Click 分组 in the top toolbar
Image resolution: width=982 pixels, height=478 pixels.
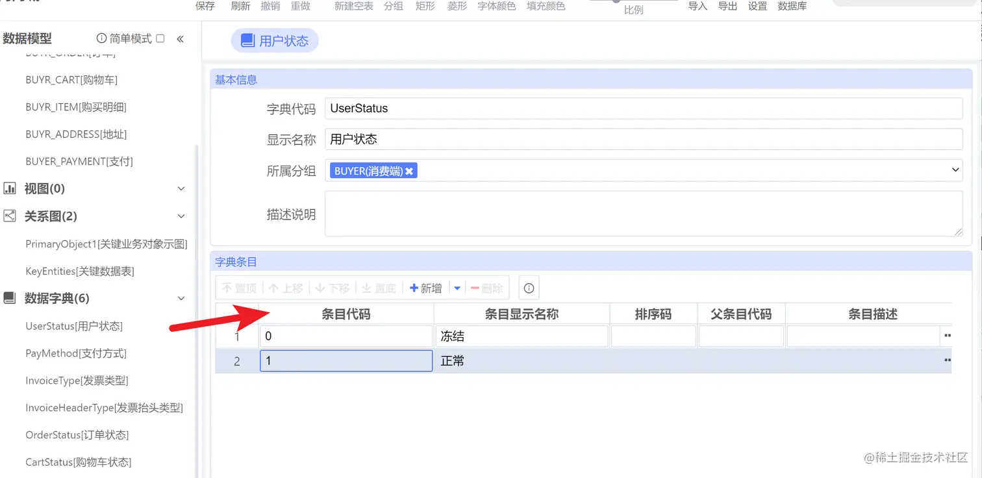[x=394, y=6]
